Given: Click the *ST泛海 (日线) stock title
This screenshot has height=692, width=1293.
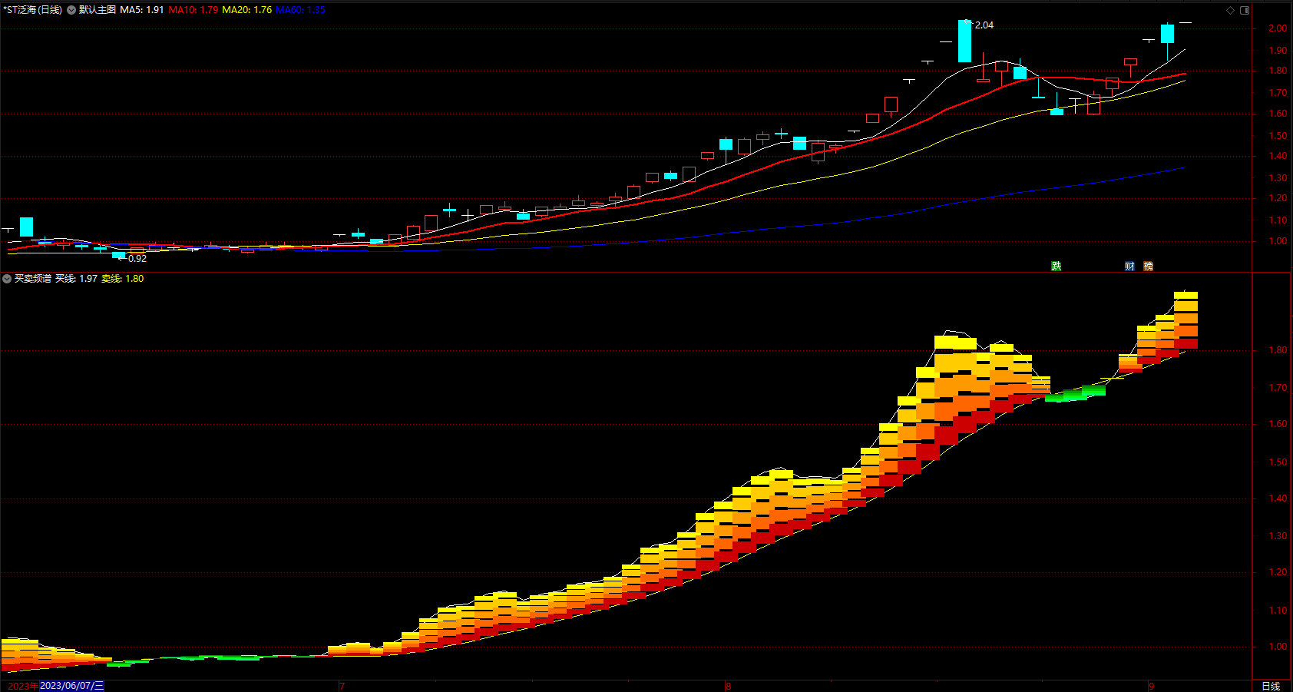Looking at the screenshot, I should [32, 10].
